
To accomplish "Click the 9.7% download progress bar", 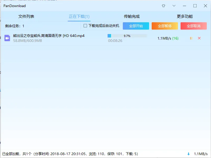I will click(x=127, y=36).
